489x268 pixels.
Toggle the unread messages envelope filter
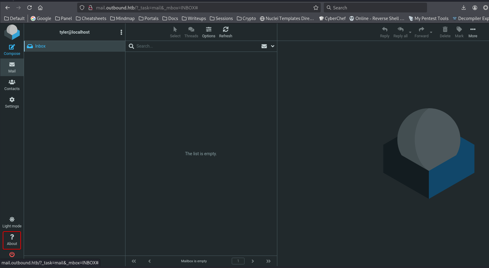tap(264, 46)
